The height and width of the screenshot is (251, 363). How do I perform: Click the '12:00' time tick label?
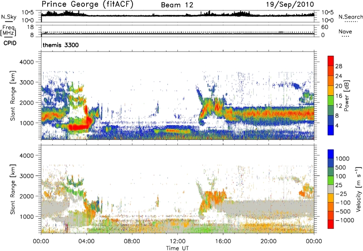[x=177, y=241]
